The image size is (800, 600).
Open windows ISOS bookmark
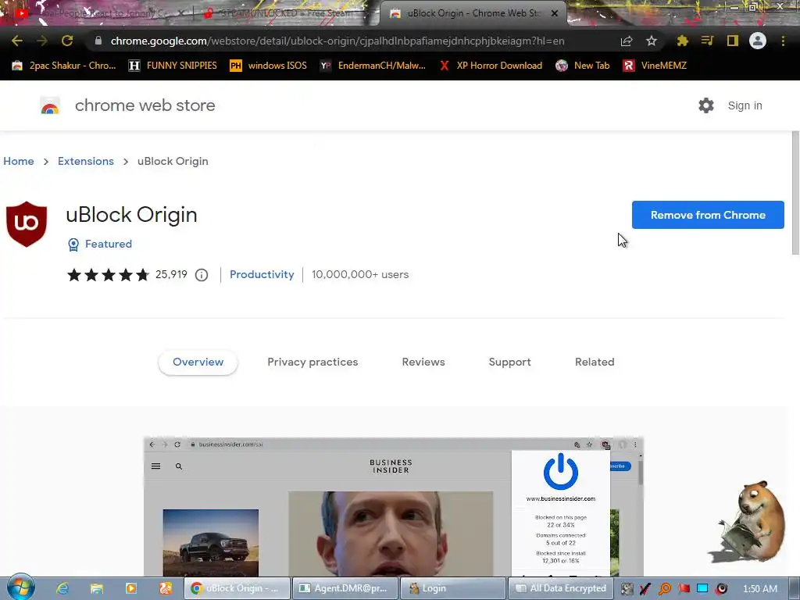269,66
